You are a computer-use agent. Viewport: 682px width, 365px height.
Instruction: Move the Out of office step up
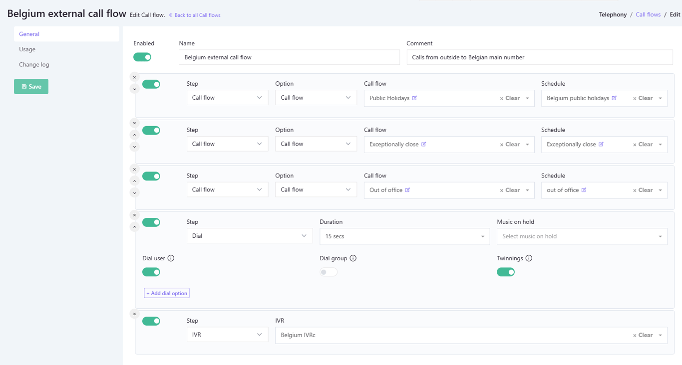[134, 181]
